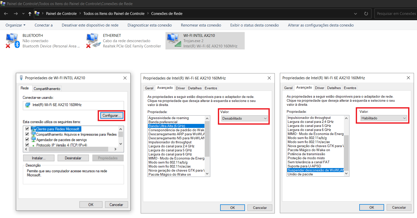Image resolution: width=417 pixels, height=218 pixels.
Task: Select Suspender desconexão de WoWLAN property
Action: (x=315, y=170)
